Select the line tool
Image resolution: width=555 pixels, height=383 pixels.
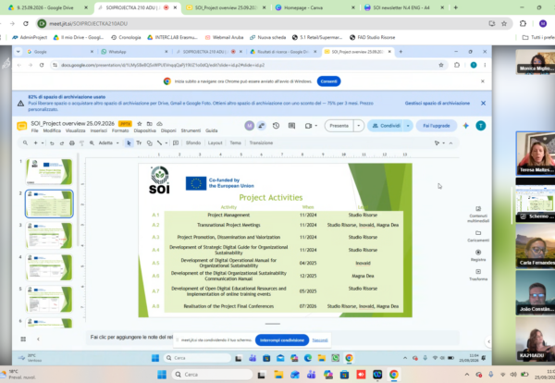(x=160, y=143)
